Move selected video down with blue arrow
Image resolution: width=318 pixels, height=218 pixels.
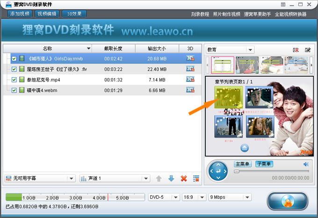pyautogui.click(x=171, y=178)
